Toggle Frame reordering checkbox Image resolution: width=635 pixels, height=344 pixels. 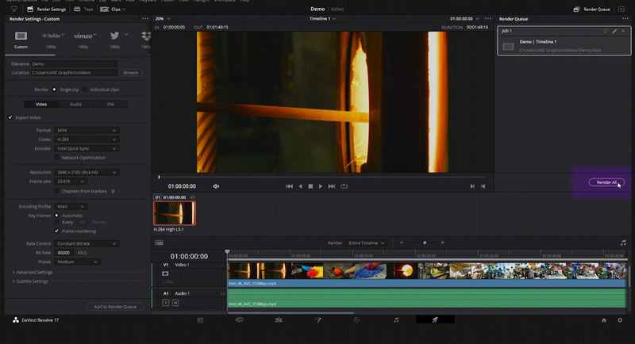point(56,231)
